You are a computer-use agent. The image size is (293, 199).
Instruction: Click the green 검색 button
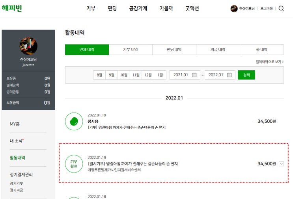click(246, 75)
